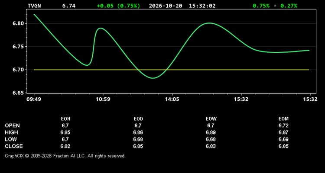This screenshot has height=173, width=325.
Task: Click the EOH close value 6.82
Action: click(65, 146)
